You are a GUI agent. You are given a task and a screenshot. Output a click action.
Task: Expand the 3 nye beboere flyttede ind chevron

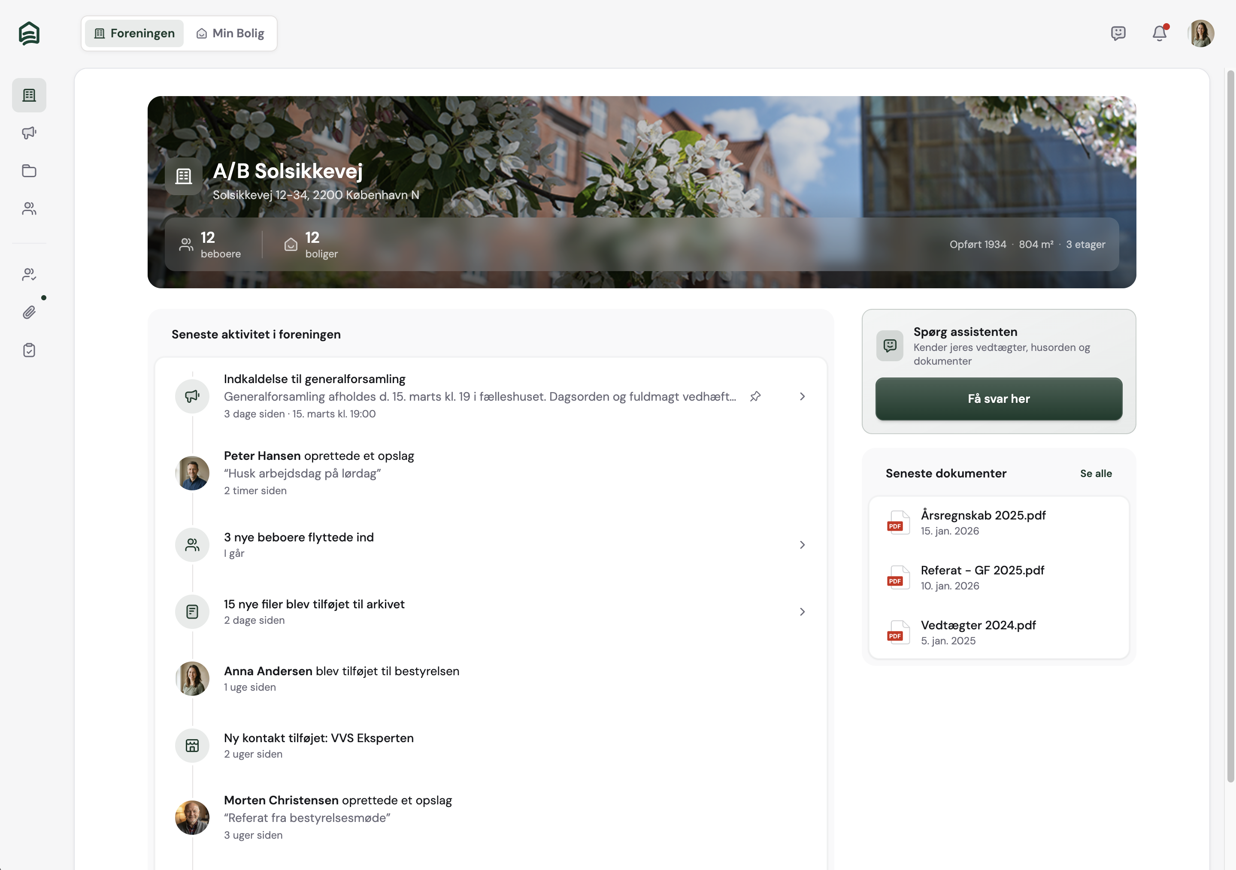point(802,545)
